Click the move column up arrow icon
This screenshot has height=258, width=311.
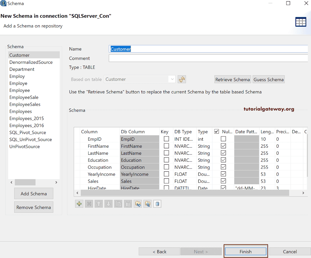[98, 204]
